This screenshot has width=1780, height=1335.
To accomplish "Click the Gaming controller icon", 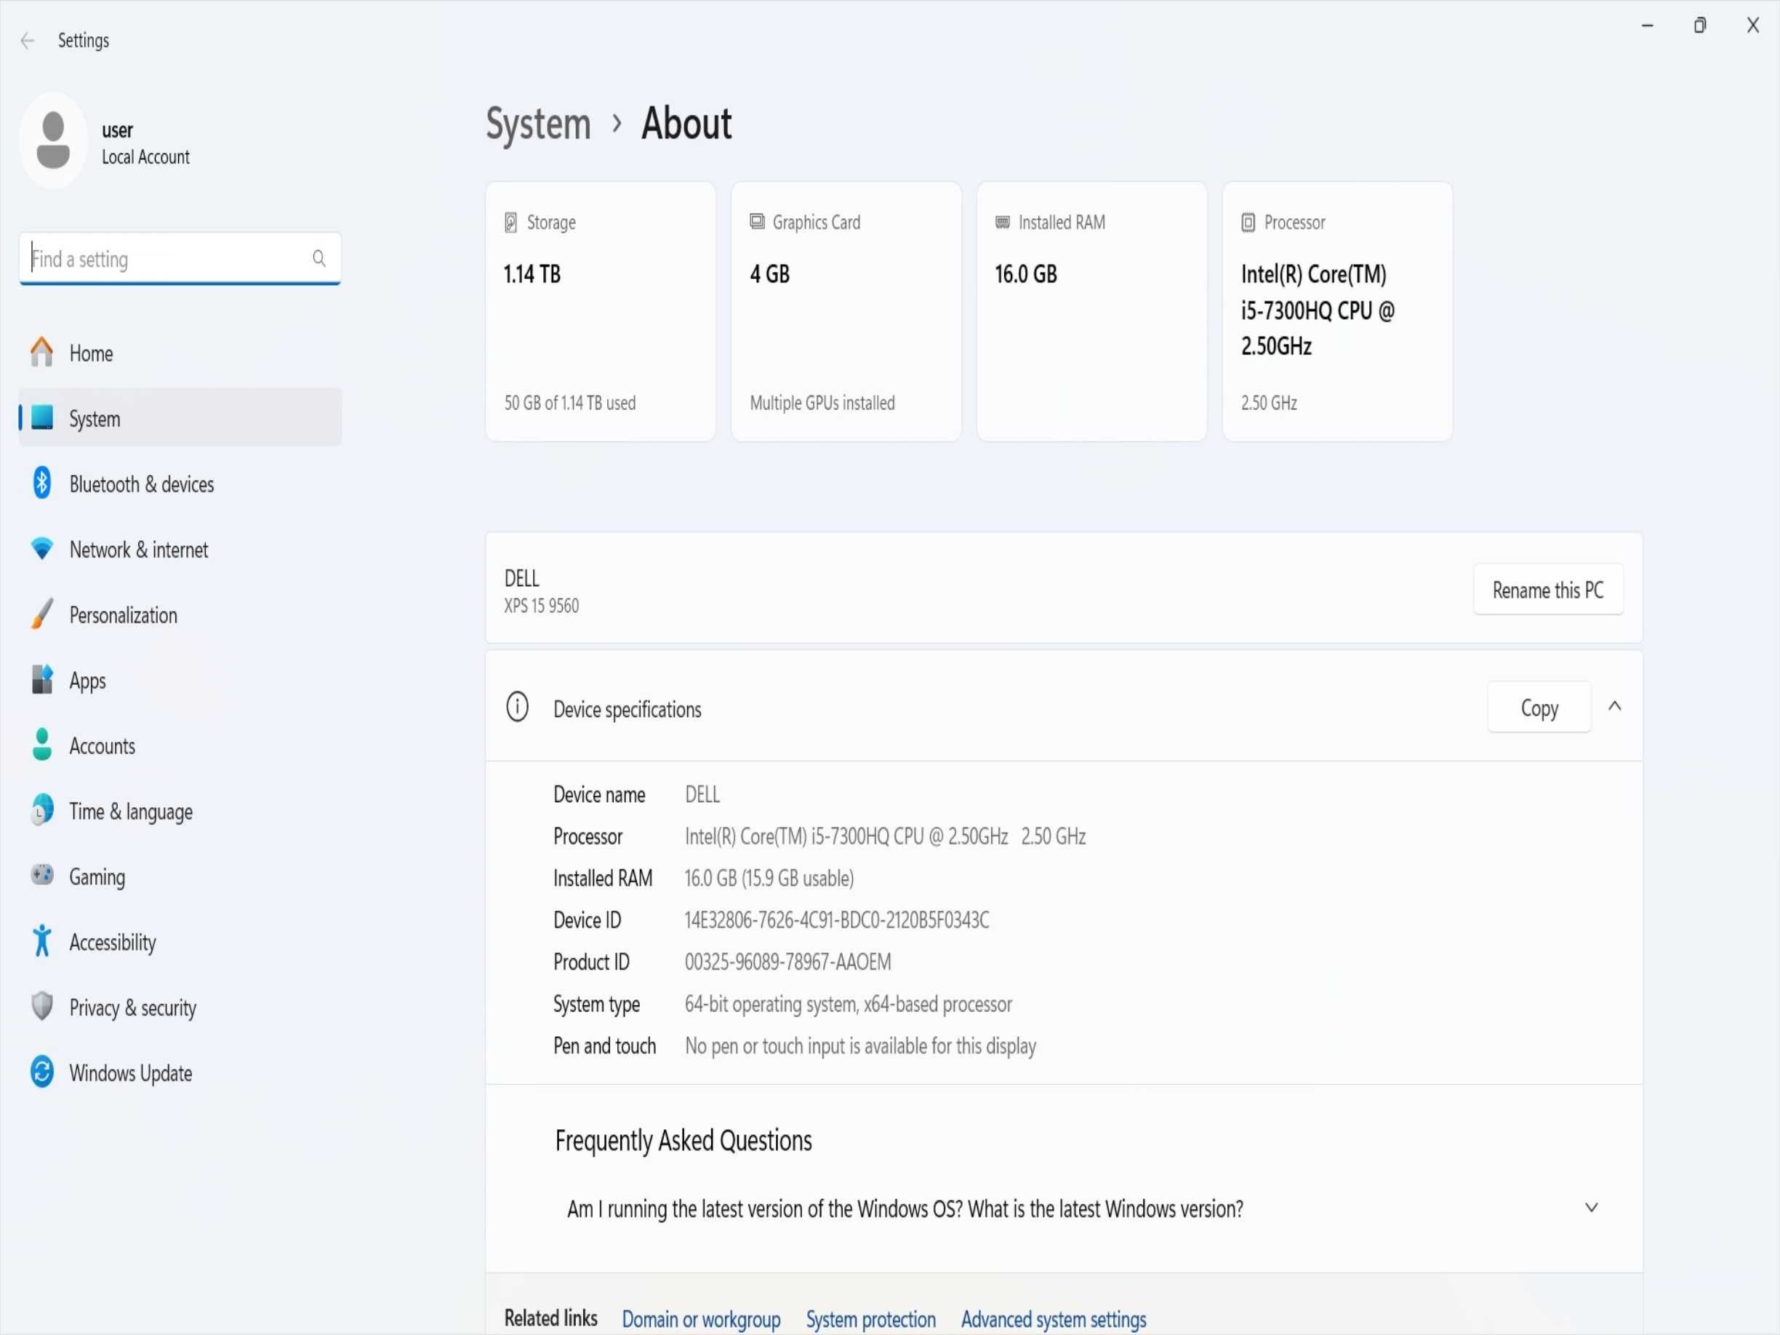I will click(42, 875).
